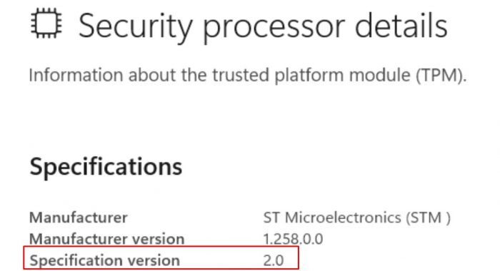Image resolution: width=500 pixels, height=271 pixels.
Task: Click the security processor chip icon
Action: pos(46,24)
